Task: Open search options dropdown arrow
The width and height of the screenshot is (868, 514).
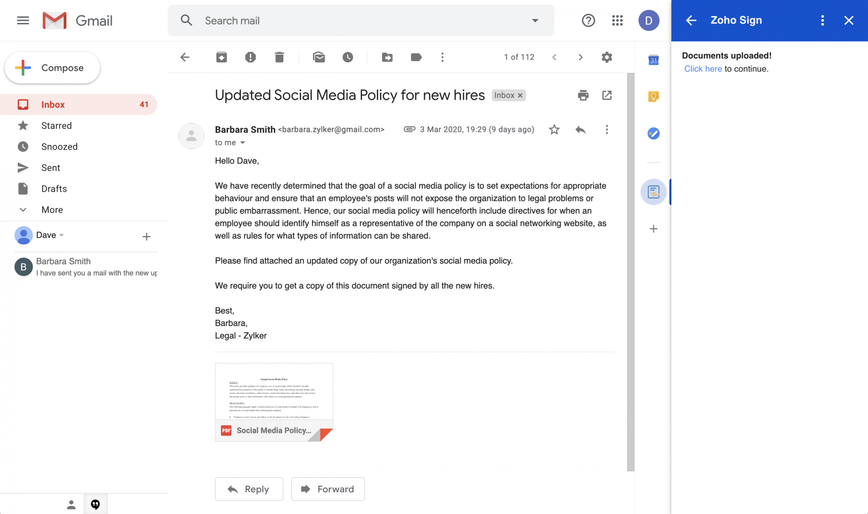Action: 535,20
